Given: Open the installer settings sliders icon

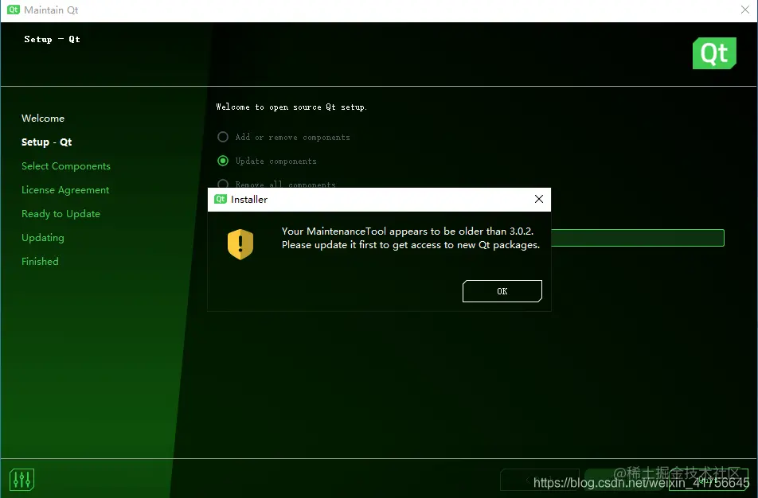Looking at the screenshot, I should click(21, 480).
